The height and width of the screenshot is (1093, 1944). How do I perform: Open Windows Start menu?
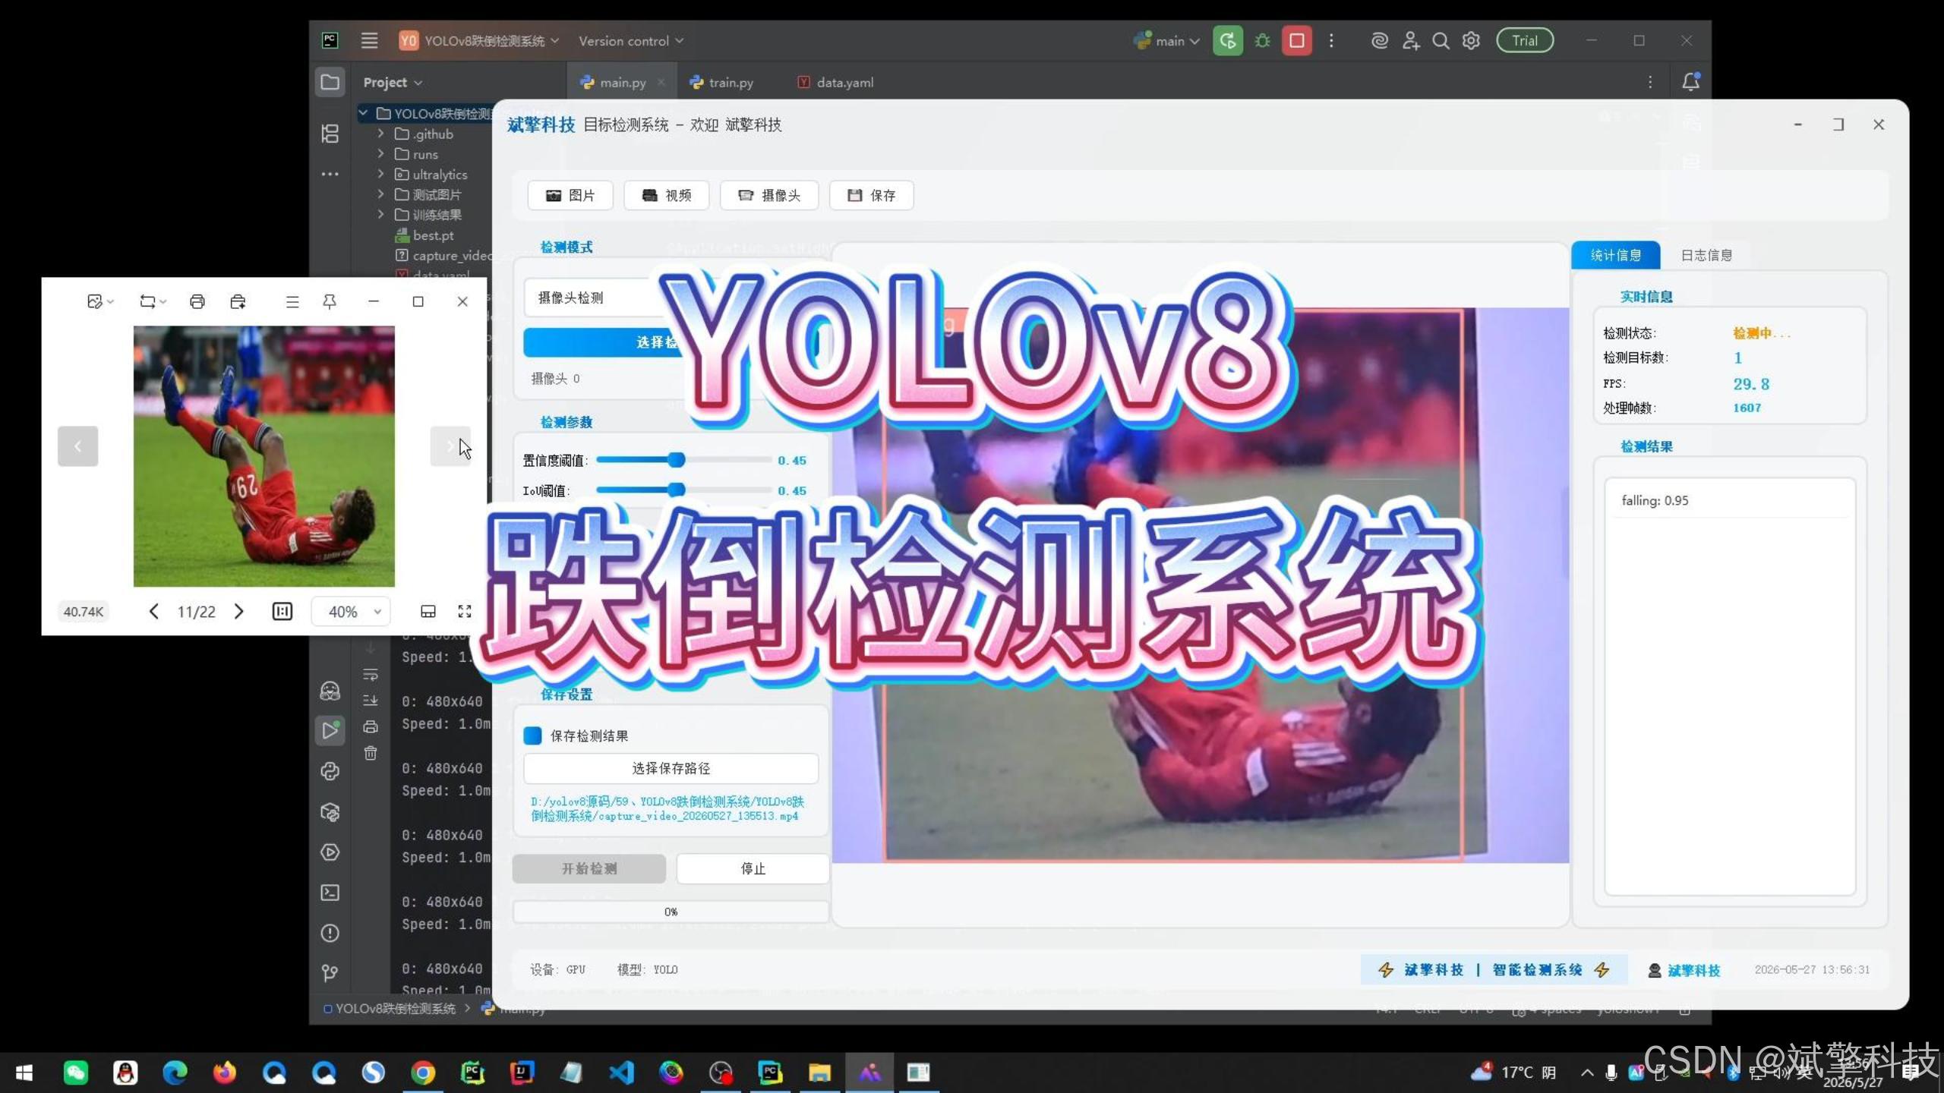click(x=24, y=1073)
